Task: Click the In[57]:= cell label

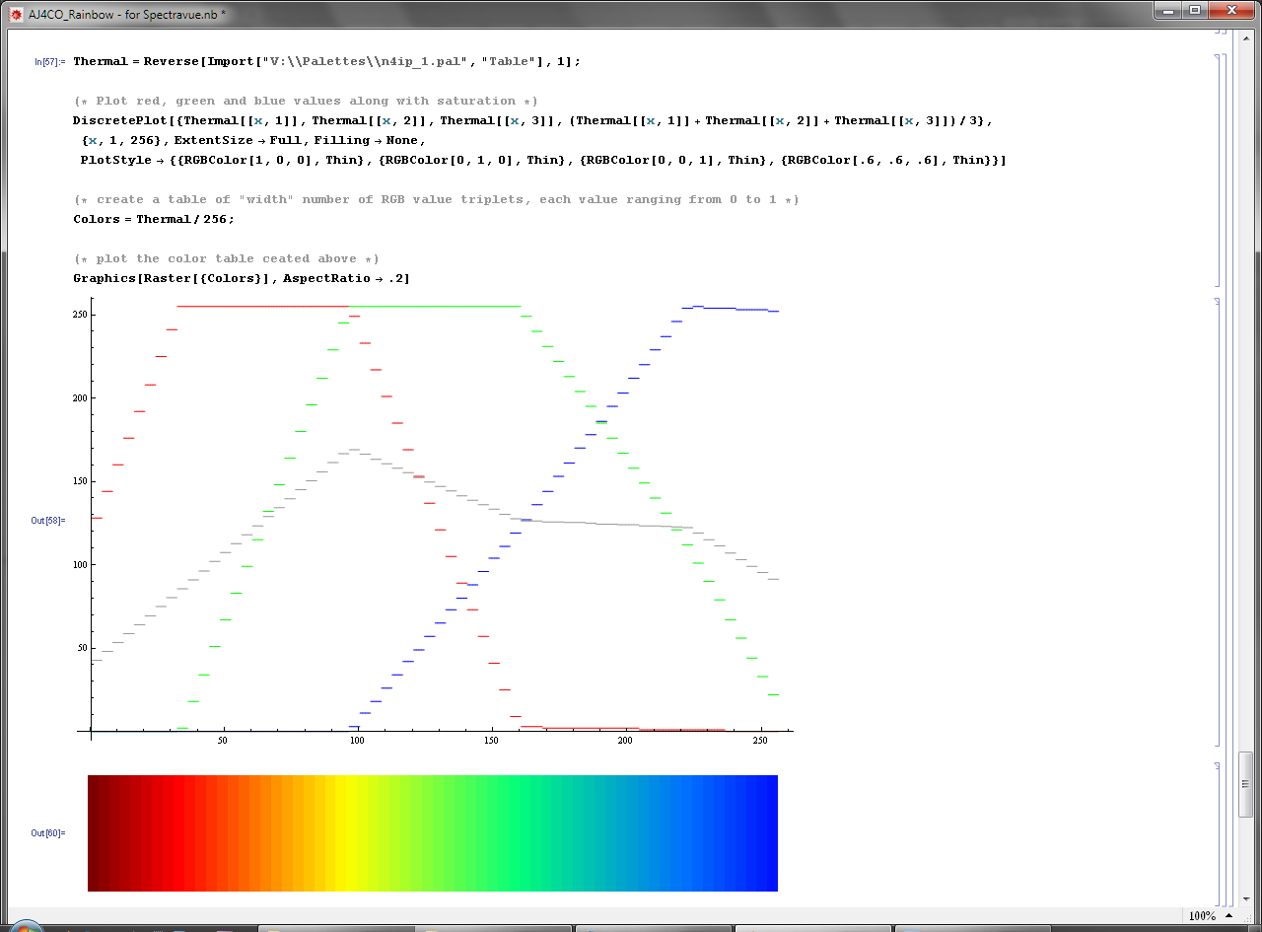Action: [x=49, y=61]
